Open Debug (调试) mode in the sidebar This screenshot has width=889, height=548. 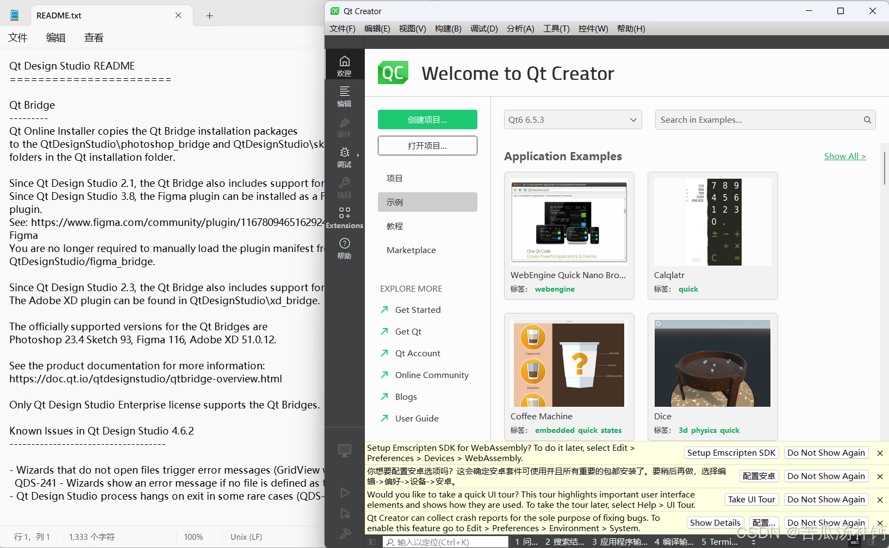344,156
